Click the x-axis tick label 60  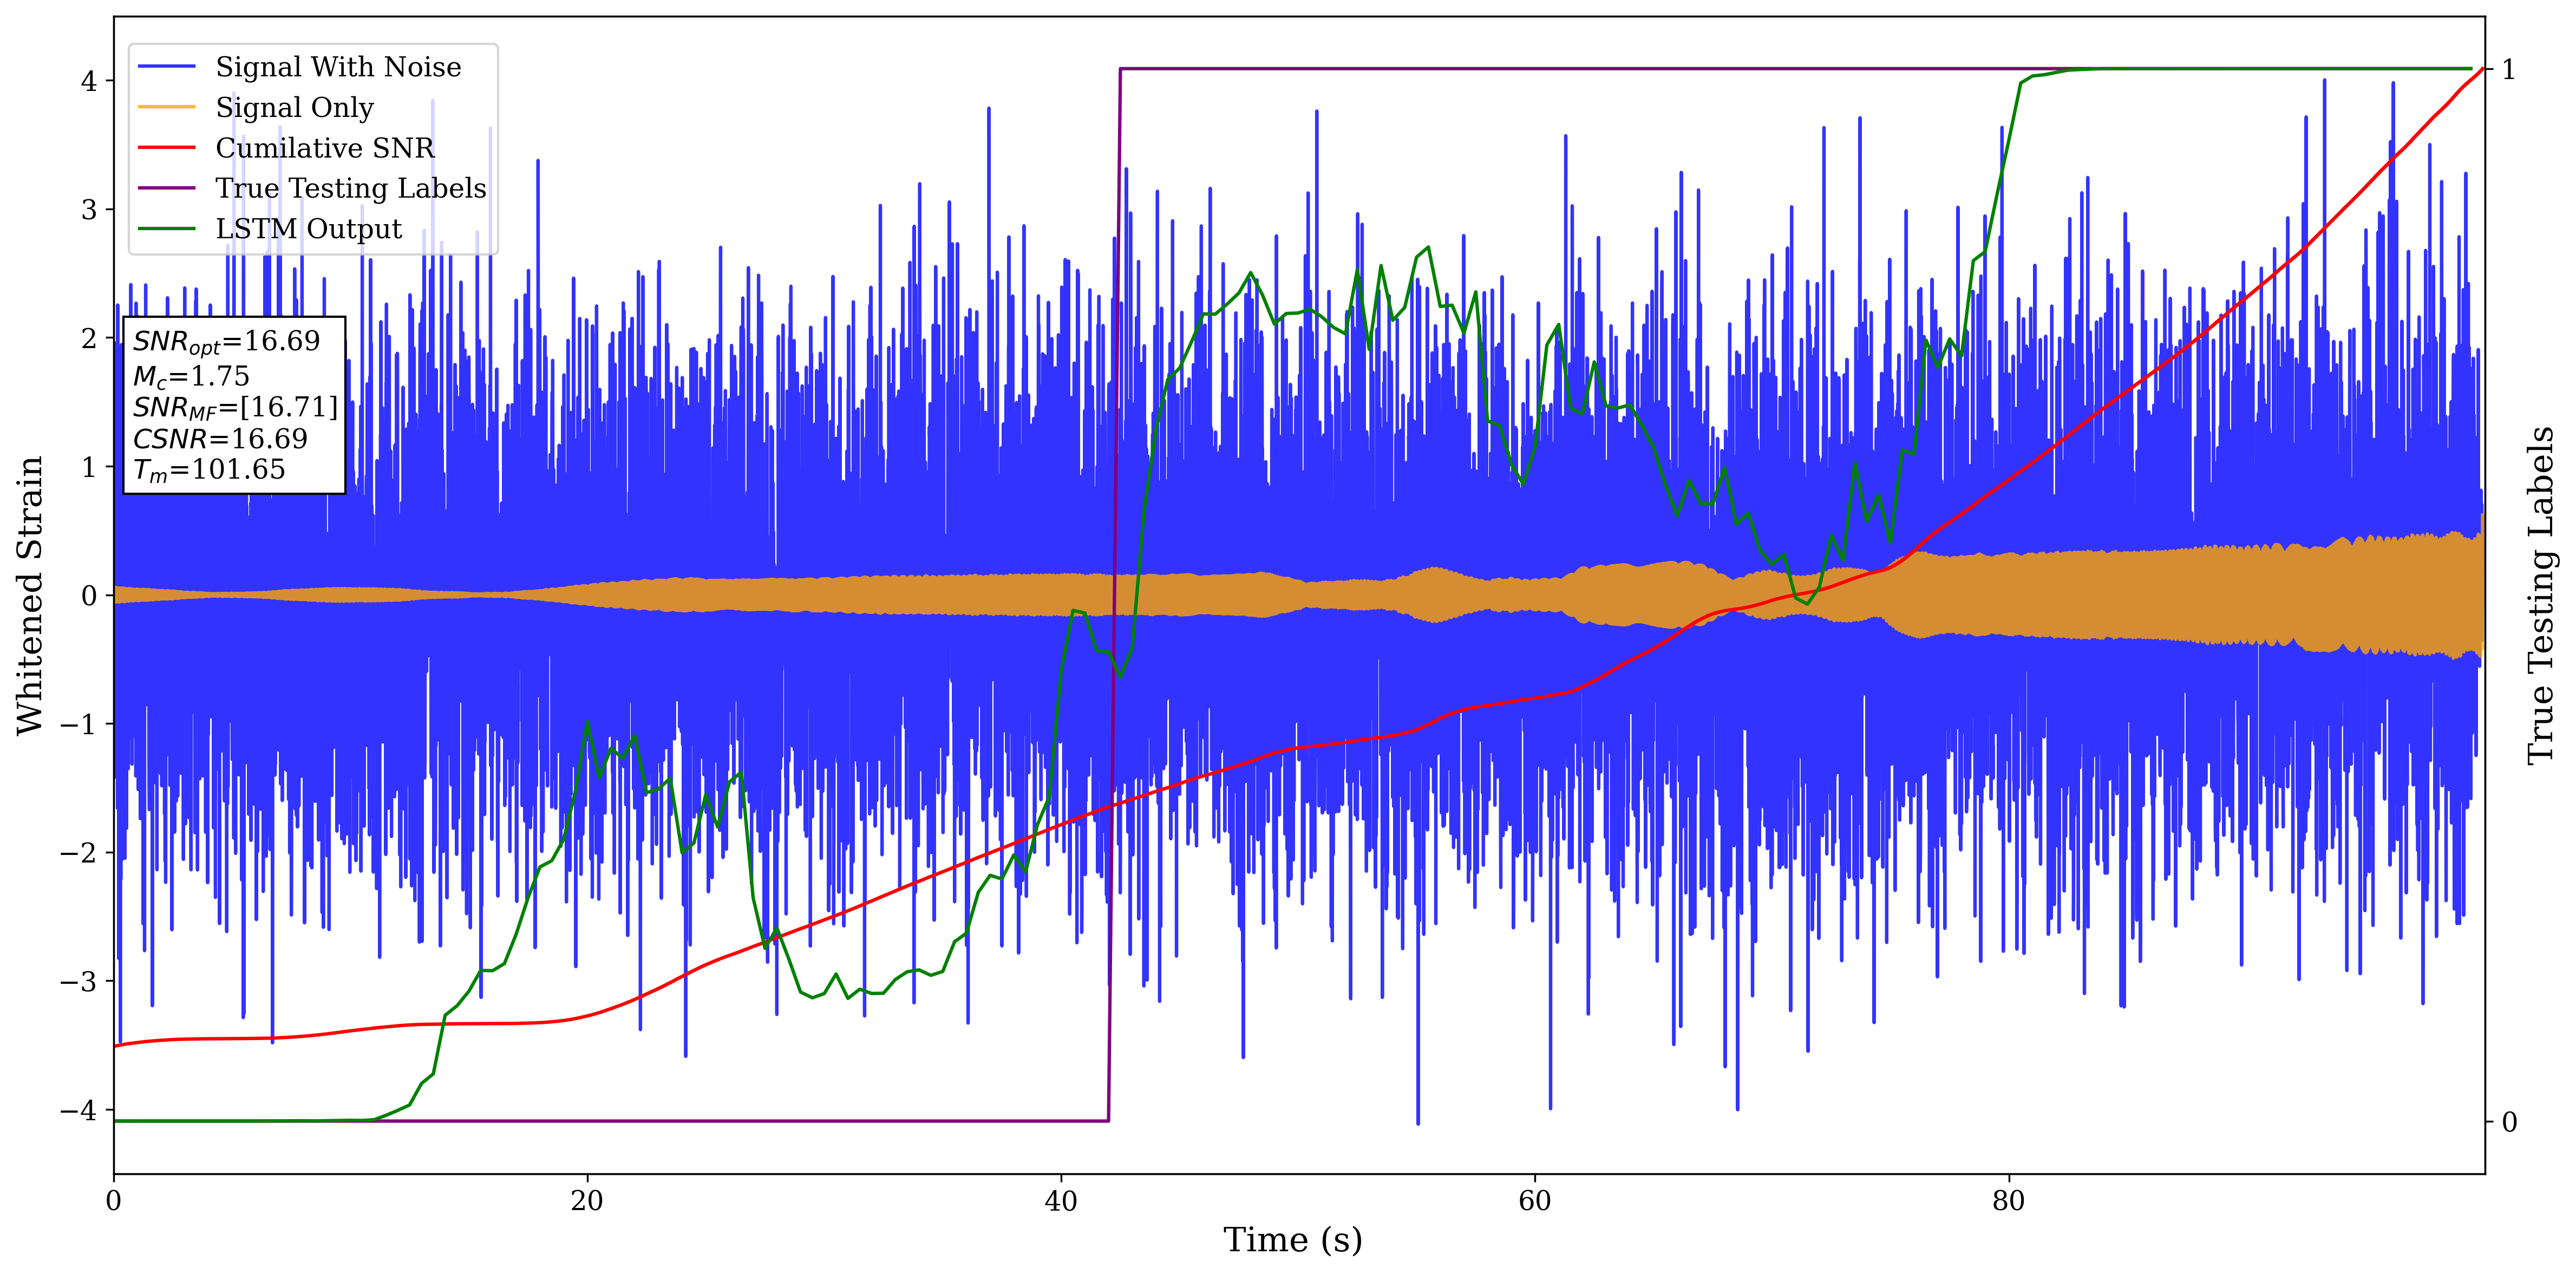[x=1534, y=1201]
